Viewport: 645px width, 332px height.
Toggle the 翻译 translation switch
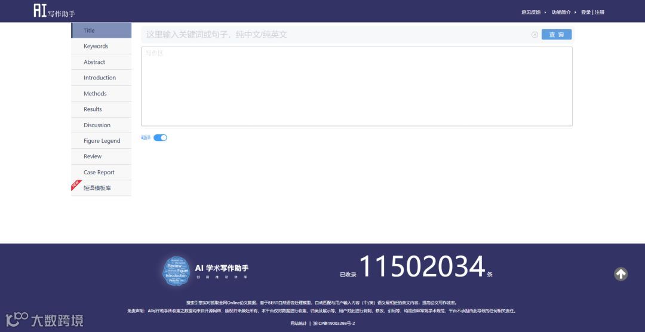pyautogui.click(x=160, y=138)
